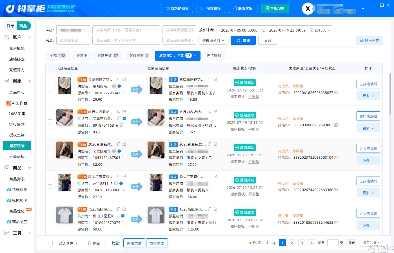Select the 源头厂家直供 row checkbox
Viewport: 394px width, 253px height.
click(50, 187)
